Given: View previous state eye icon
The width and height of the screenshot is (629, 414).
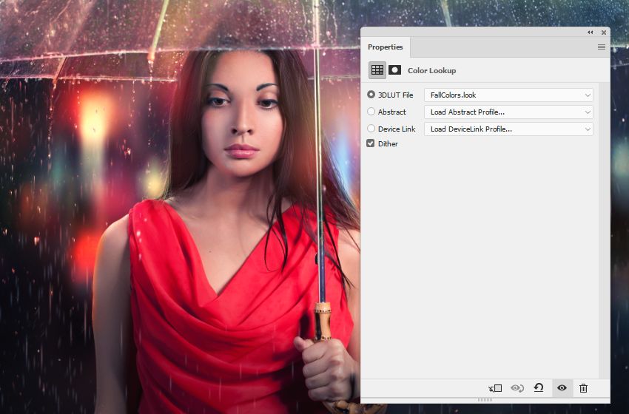Looking at the screenshot, I should click(517, 388).
